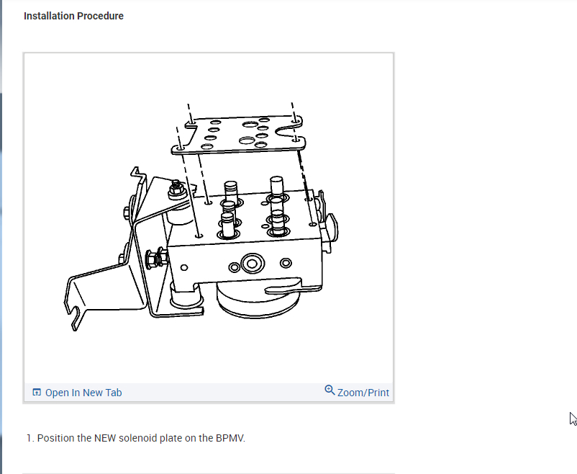
Task: Click the taller solenoid valve column
Action: pos(278,206)
